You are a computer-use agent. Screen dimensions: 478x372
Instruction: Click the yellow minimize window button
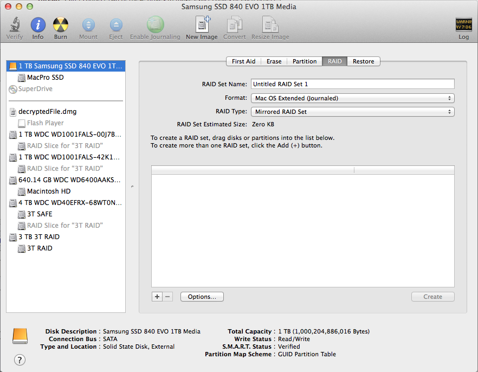click(19, 7)
